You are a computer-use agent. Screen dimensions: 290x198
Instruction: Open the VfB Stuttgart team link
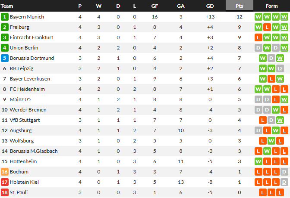click(x=25, y=120)
